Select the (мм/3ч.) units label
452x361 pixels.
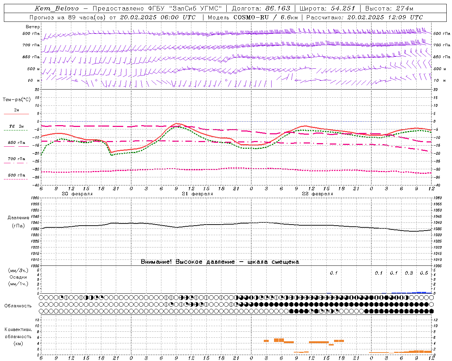[18, 270]
